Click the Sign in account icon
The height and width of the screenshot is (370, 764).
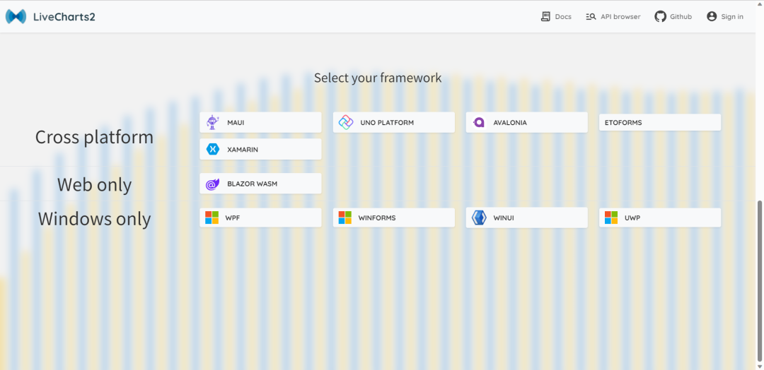[x=712, y=16]
